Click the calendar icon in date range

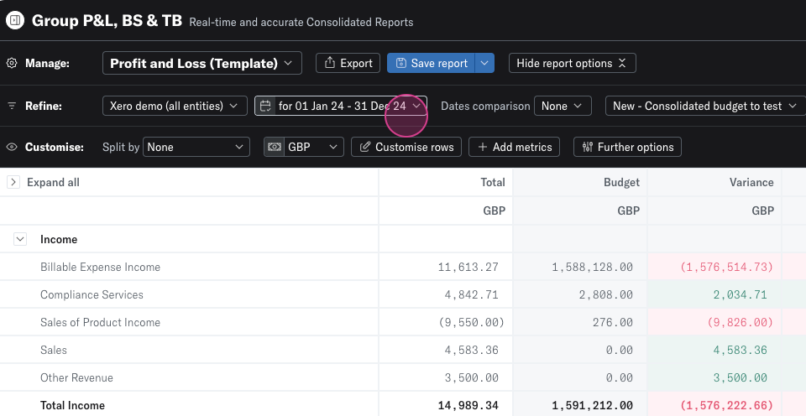(x=266, y=107)
